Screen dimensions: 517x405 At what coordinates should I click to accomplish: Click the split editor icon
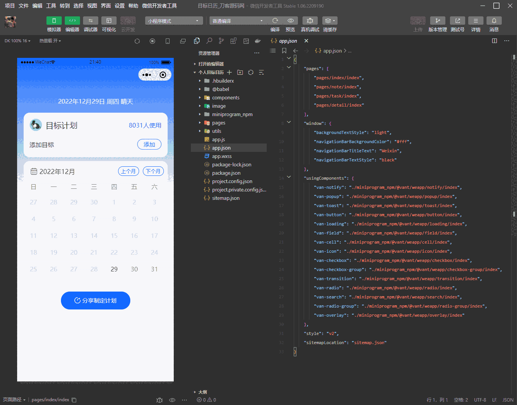point(495,41)
